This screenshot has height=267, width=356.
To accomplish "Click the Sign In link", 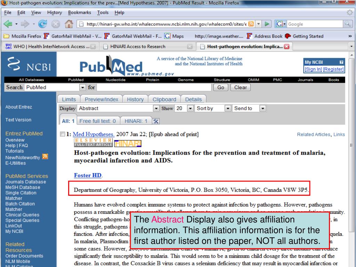I will pyautogui.click(x=313, y=69).
